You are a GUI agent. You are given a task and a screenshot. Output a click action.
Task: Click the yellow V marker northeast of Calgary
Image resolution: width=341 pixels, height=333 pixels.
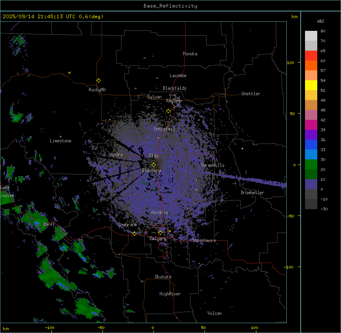(170, 231)
